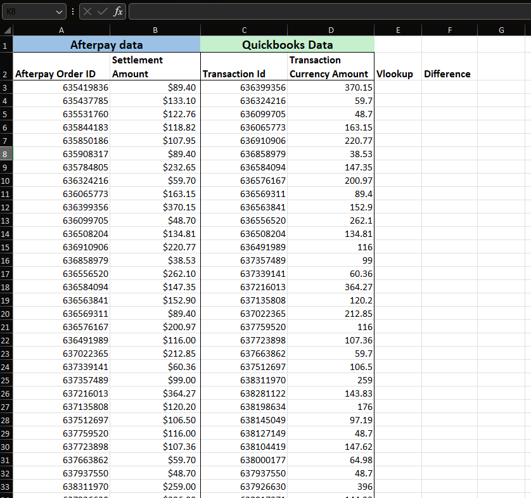Select row 8 header
This screenshot has height=498, width=531.
click(x=6, y=154)
